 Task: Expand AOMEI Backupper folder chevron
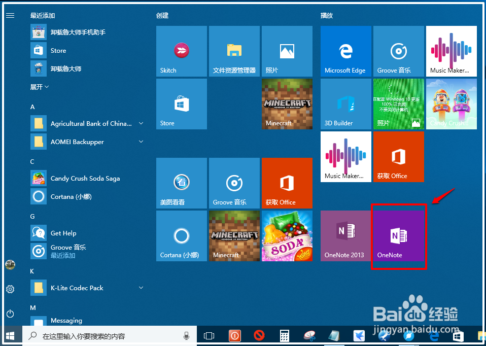point(141,142)
